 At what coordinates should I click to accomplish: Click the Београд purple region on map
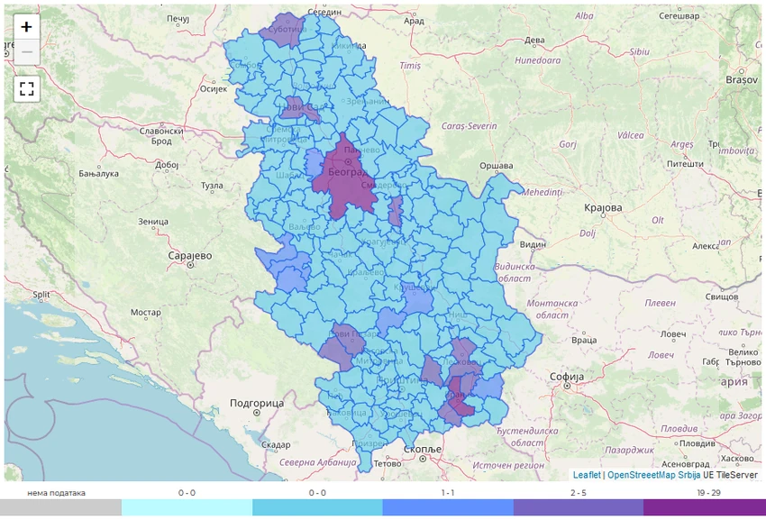coord(344,183)
